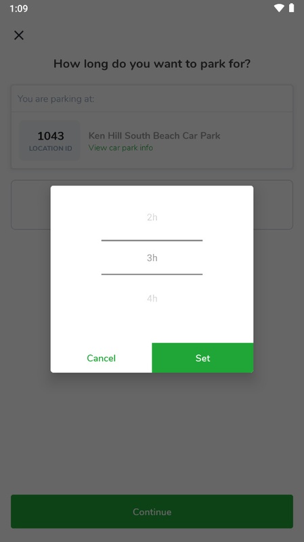Image resolution: width=304 pixels, height=542 pixels.
Task: Close the parking duration screen with X
Action: [x=19, y=35]
